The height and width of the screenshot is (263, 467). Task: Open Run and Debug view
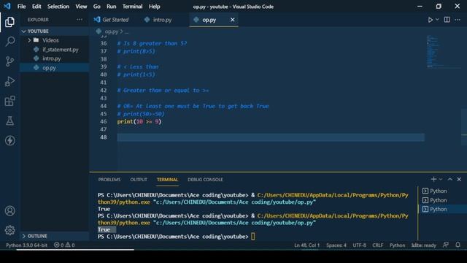[9, 81]
